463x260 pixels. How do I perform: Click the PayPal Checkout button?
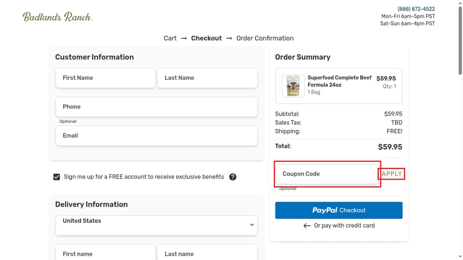339,210
